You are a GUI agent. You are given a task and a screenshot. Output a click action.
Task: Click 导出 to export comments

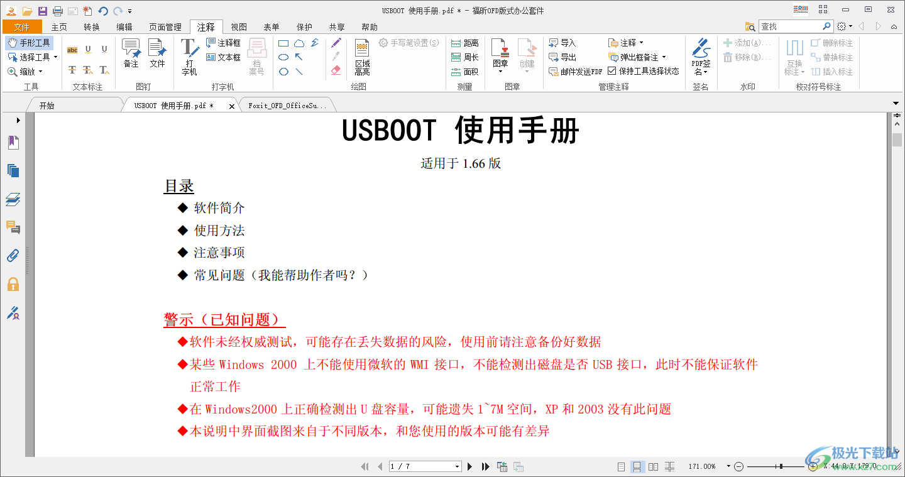(562, 57)
